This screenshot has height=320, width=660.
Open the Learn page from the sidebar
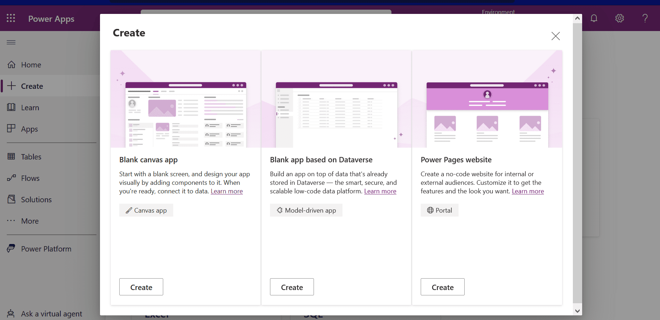click(x=30, y=107)
